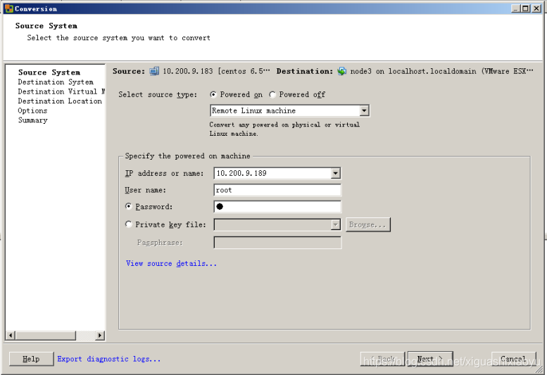The width and height of the screenshot is (547, 375).
Task: Open the private key file dropdown arrow
Action: 336,225
